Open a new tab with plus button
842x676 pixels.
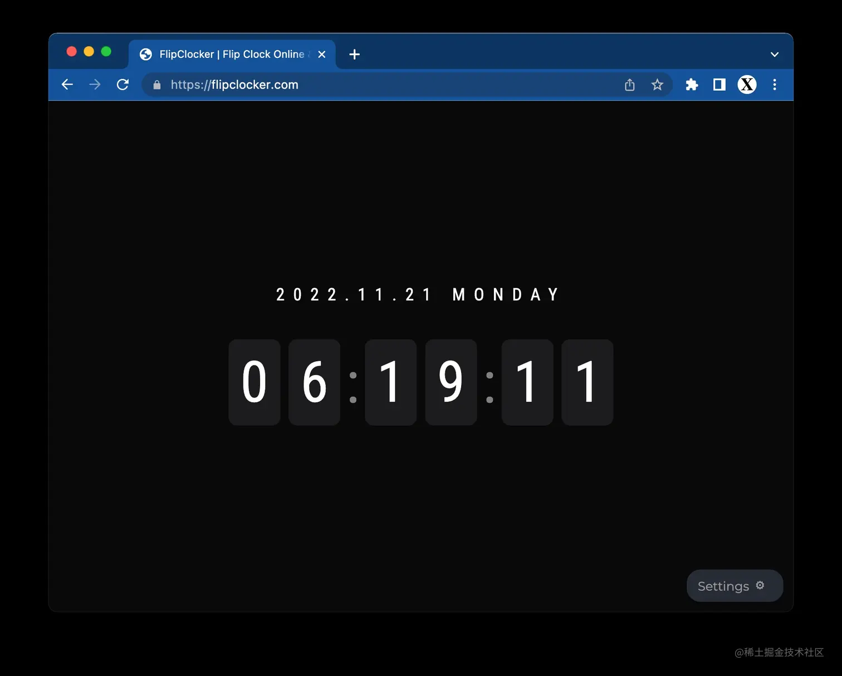[354, 55]
